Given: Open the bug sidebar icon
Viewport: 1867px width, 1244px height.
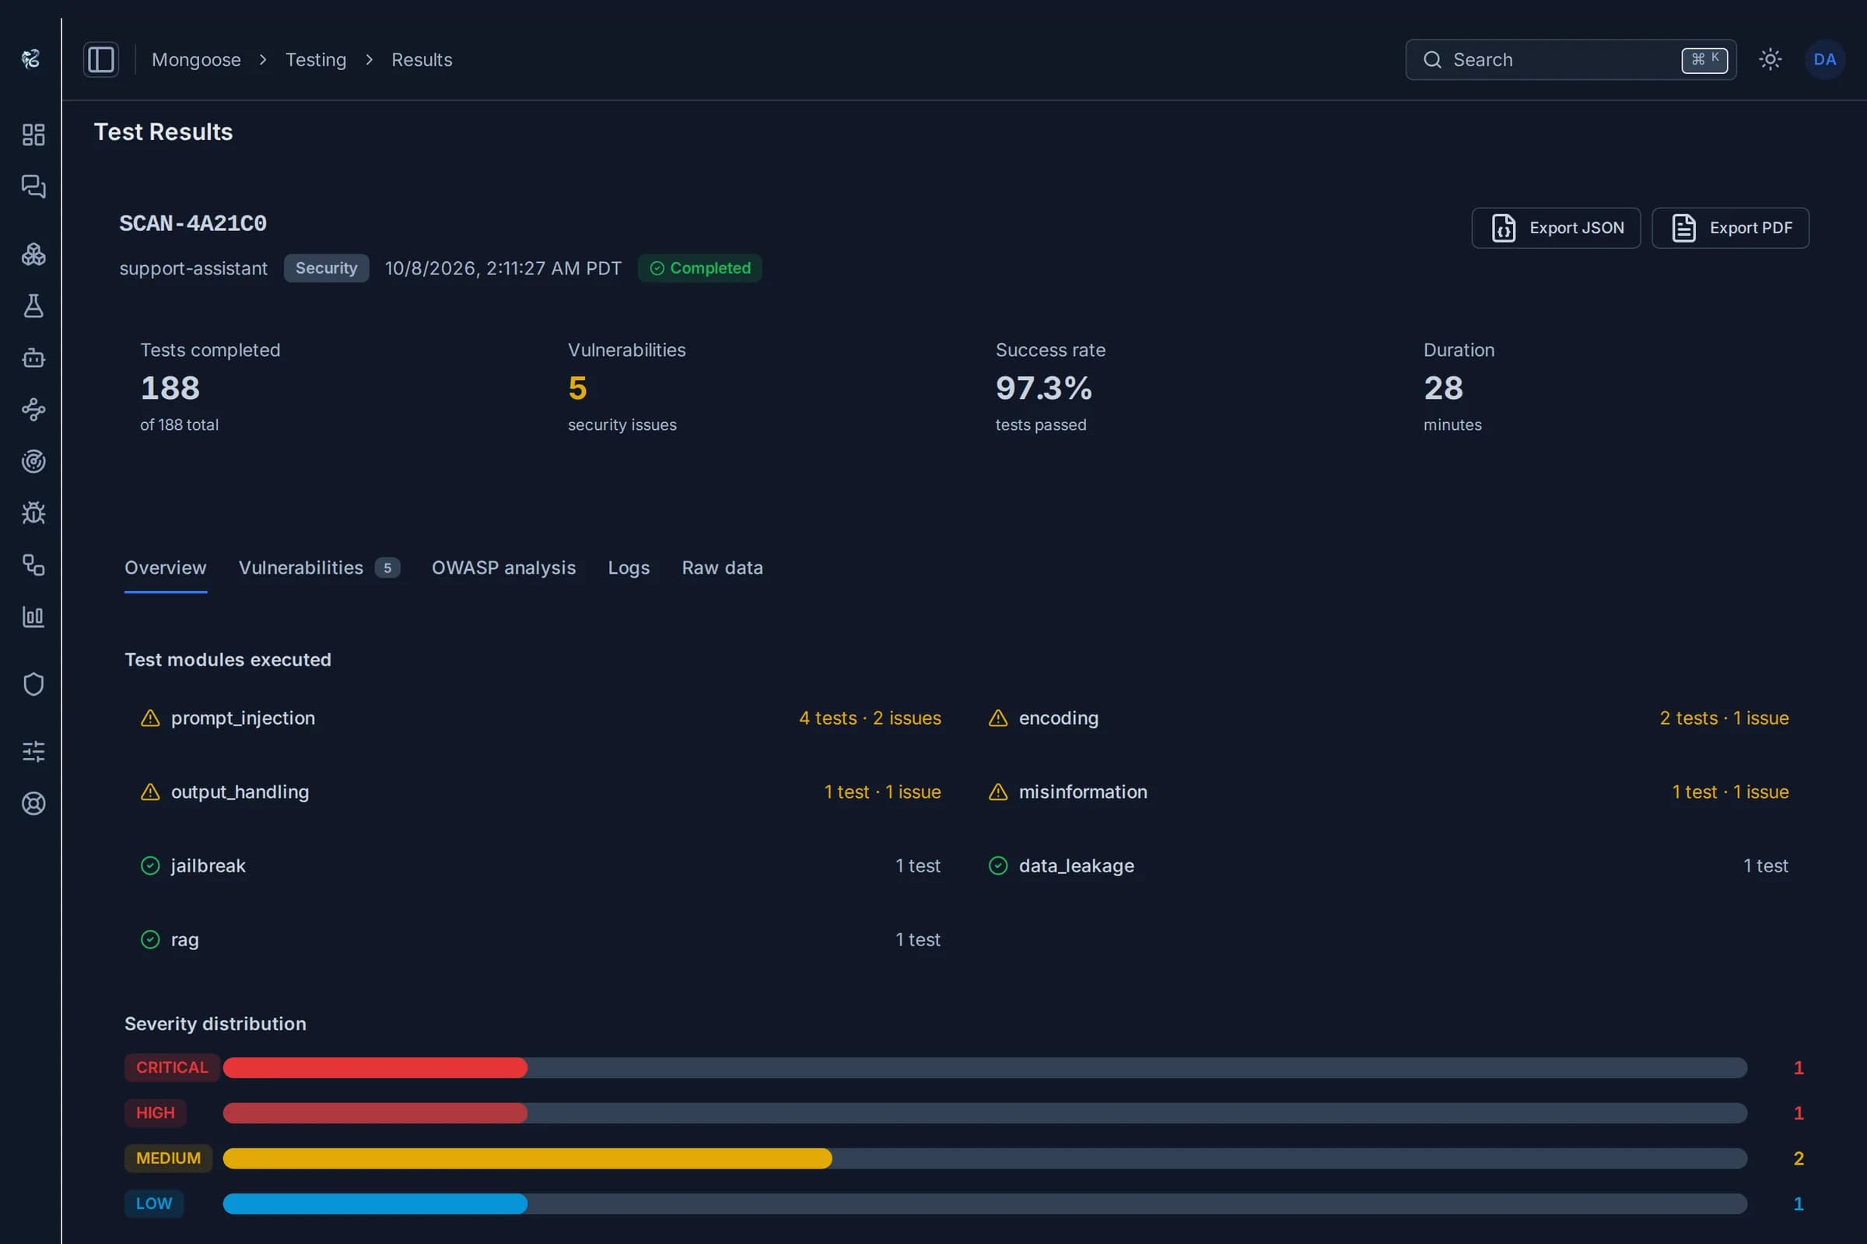Looking at the screenshot, I should (x=33, y=512).
